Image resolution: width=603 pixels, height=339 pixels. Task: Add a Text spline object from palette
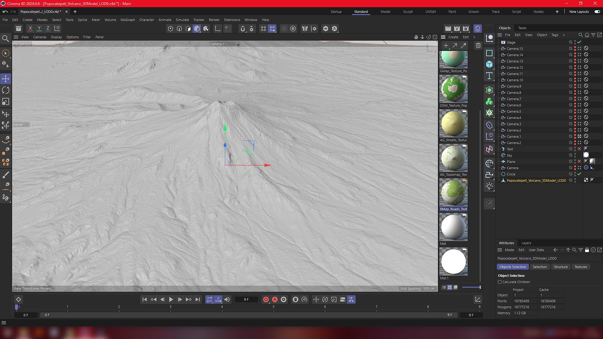(489, 76)
